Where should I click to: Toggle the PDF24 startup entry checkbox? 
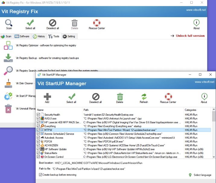[38, 141]
